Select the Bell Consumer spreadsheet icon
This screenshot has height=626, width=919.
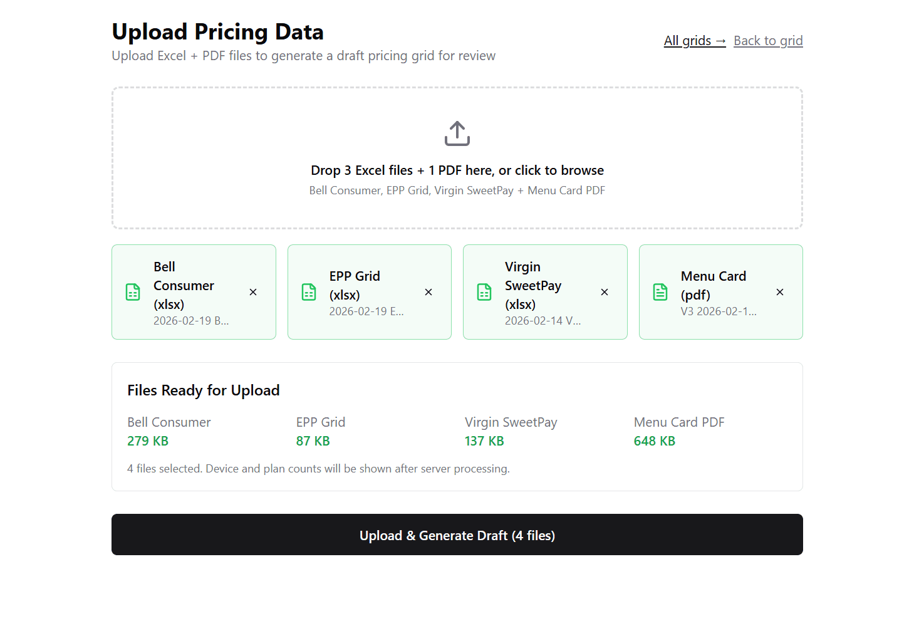point(132,291)
